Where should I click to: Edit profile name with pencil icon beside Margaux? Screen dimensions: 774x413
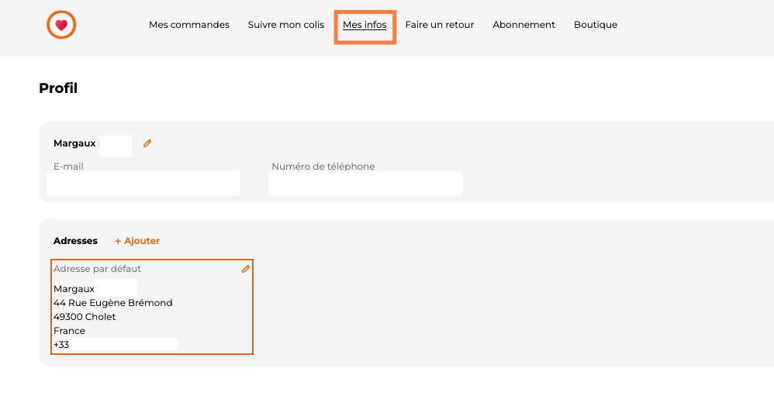[147, 143]
